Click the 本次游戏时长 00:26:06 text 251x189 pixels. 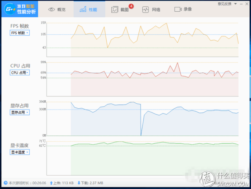click(27, 183)
